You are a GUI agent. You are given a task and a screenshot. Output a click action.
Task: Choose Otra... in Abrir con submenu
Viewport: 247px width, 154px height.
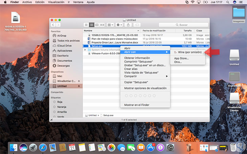click(188, 62)
